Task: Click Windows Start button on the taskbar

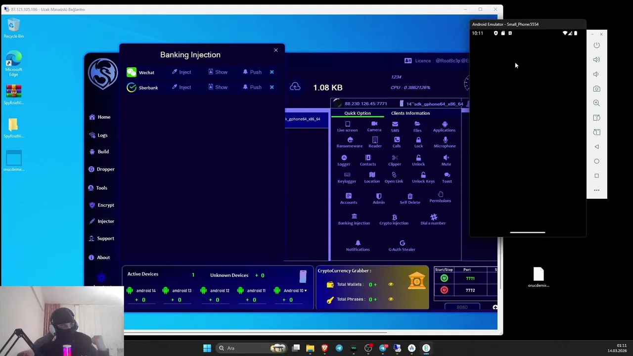Action: pos(207,348)
